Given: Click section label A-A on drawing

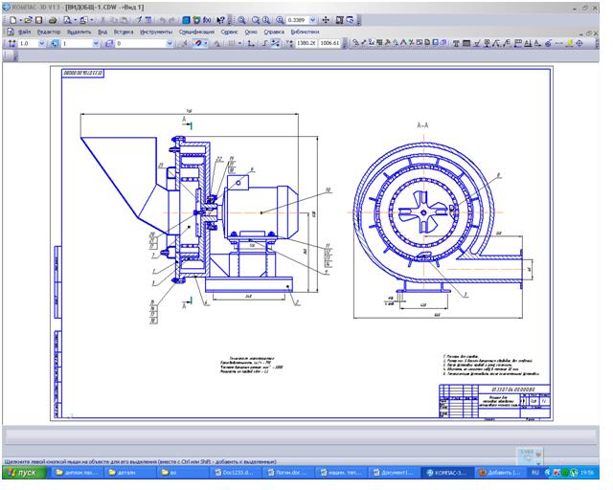Looking at the screenshot, I should coord(422,125).
